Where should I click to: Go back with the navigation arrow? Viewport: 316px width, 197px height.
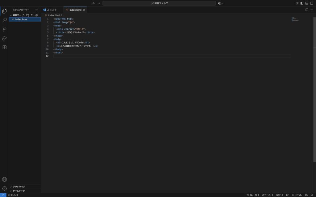pyautogui.click(x=94, y=3)
